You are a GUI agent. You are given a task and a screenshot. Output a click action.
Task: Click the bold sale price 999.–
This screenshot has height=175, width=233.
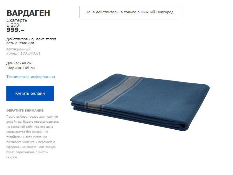pyautogui.click(x=15, y=30)
